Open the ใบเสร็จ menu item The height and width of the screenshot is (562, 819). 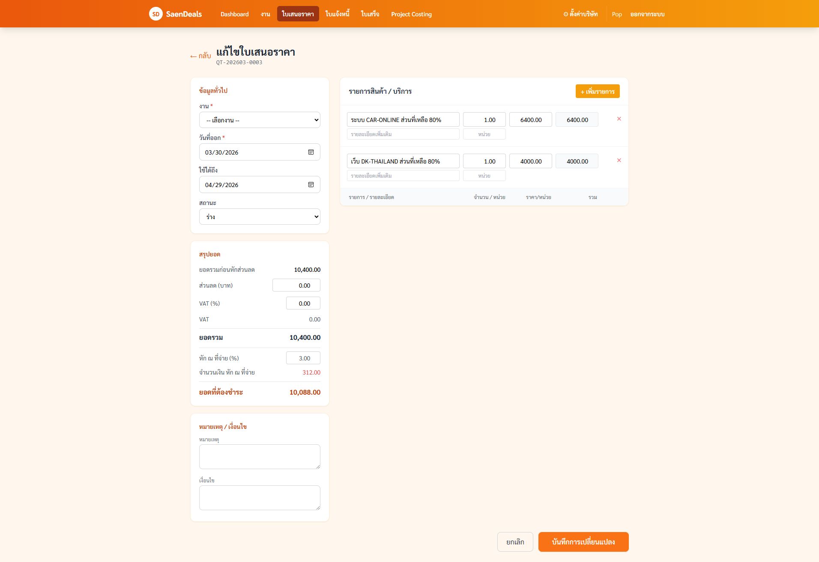(x=370, y=14)
